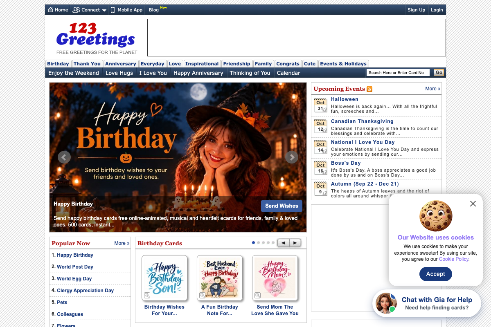Viewport: 491px width, 327px height.
Task: Open the Connect people icon menu
Action: pyautogui.click(x=76, y=10)
